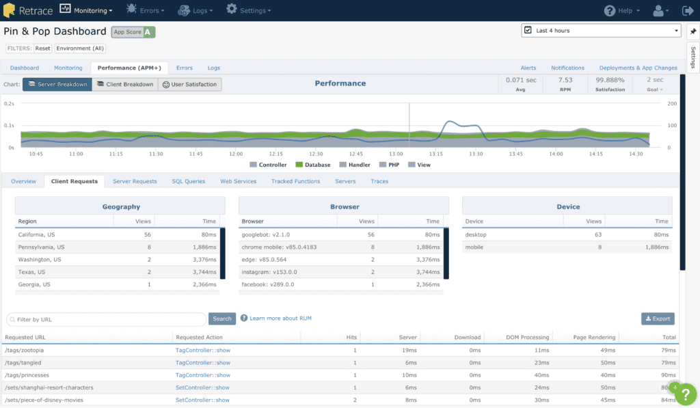
Task: Toggle Handler series in chart legend
Action: click(x=355, y=165)
